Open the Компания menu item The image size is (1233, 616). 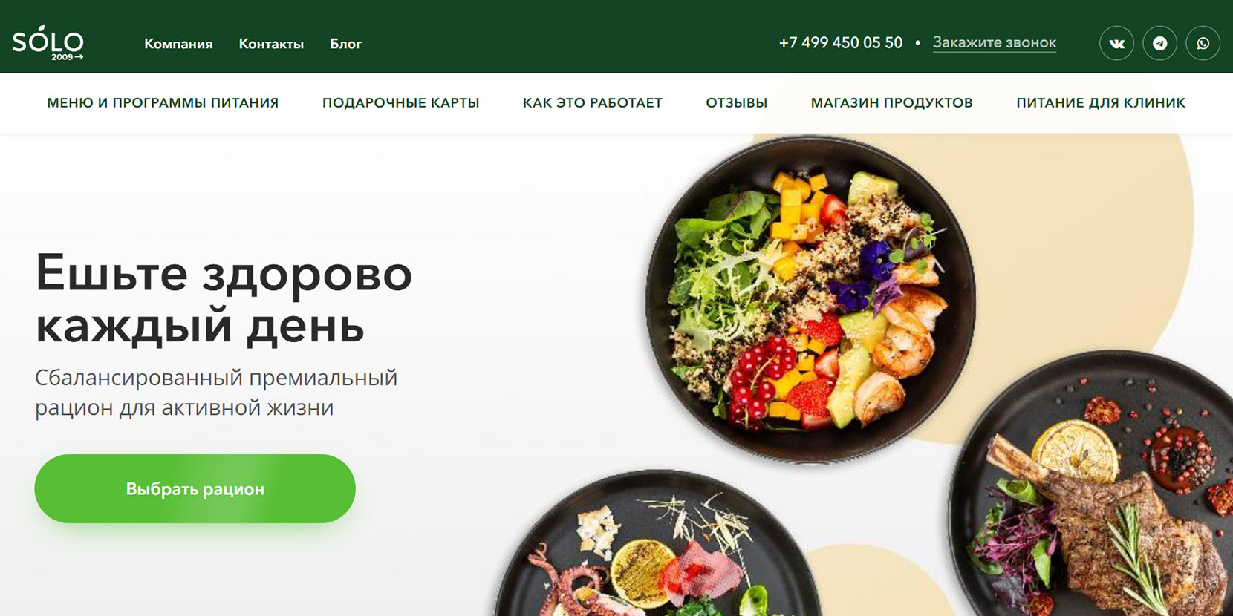[178, 44]
